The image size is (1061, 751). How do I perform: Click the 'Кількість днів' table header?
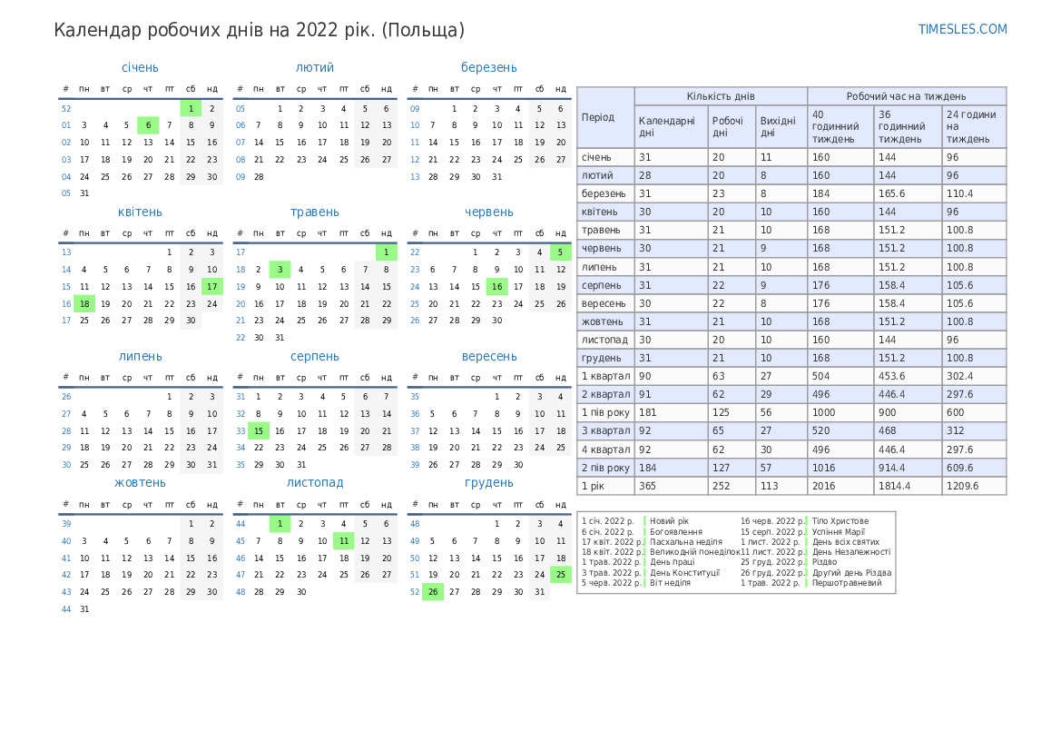tap(721, 96)
